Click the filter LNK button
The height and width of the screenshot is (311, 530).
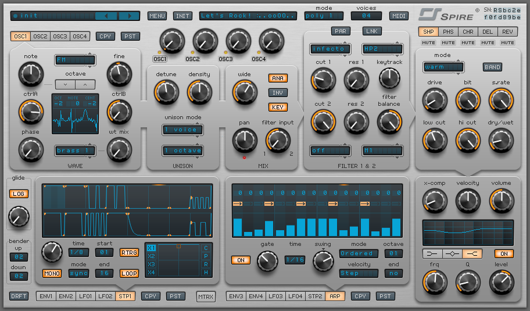point(372,31)
